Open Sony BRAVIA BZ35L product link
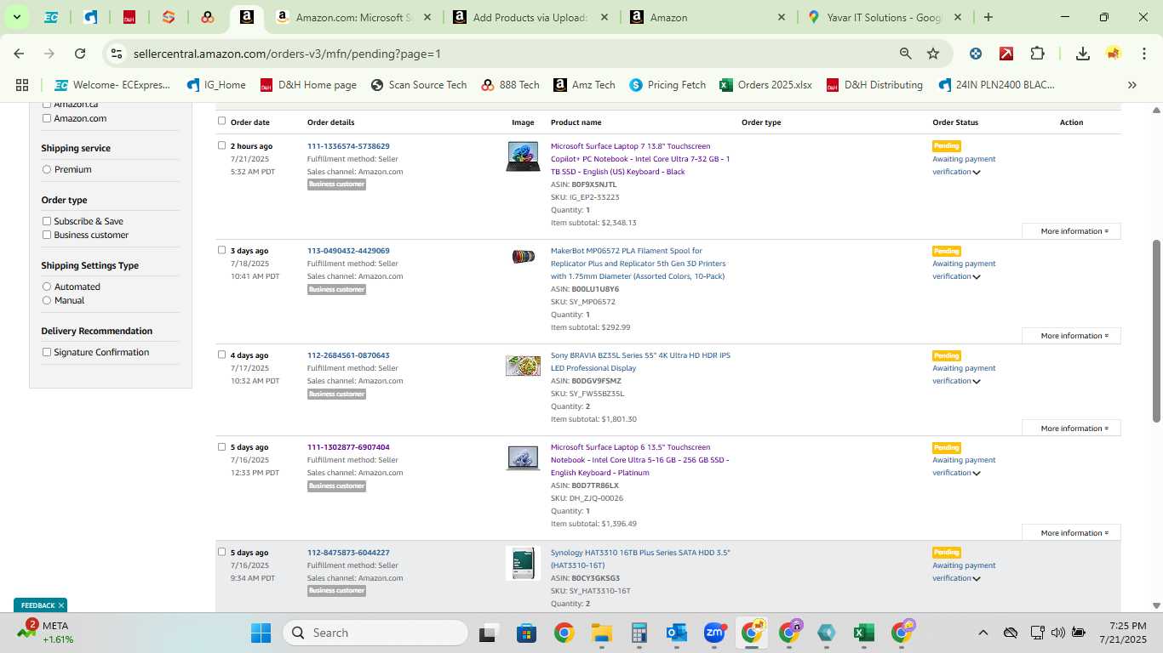This screenshot has width=1163, height=653. 640,361
